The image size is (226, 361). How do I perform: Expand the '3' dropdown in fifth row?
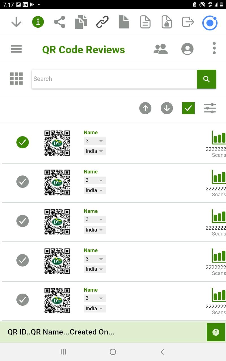[x=95, y=298]
